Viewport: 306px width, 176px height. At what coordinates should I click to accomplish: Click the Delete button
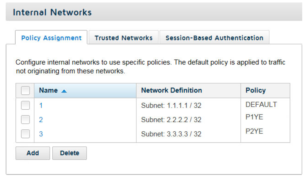(69, 153)
